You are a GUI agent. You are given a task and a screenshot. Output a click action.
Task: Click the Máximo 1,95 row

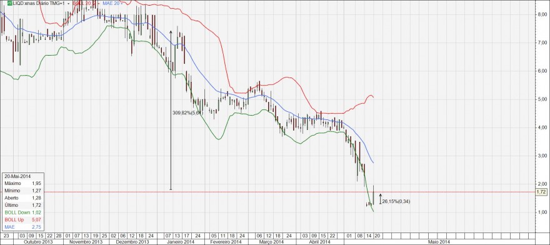[x=22, y=183]
